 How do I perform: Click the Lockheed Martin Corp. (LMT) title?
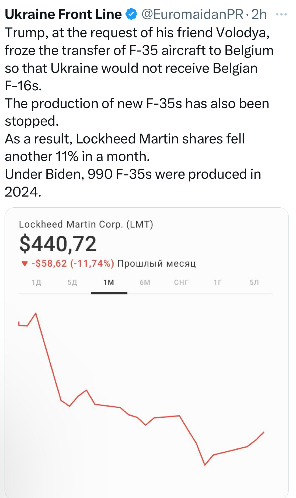[86, 224]
